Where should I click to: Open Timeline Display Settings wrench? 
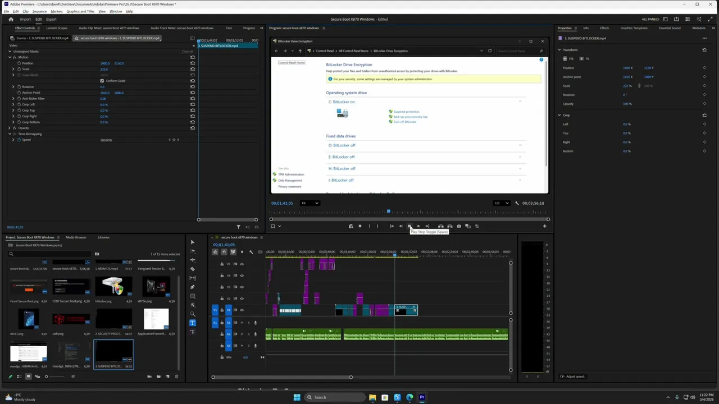251,252
